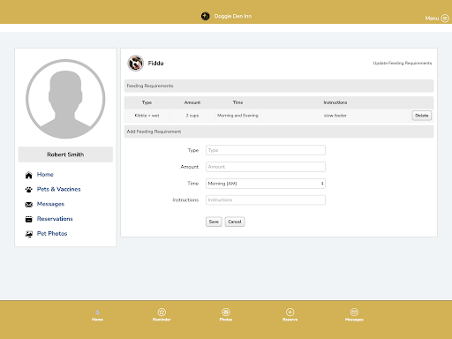The image size is (452, 339).
Task: Click the Instructions input field
Action: [x=266, y=200]
